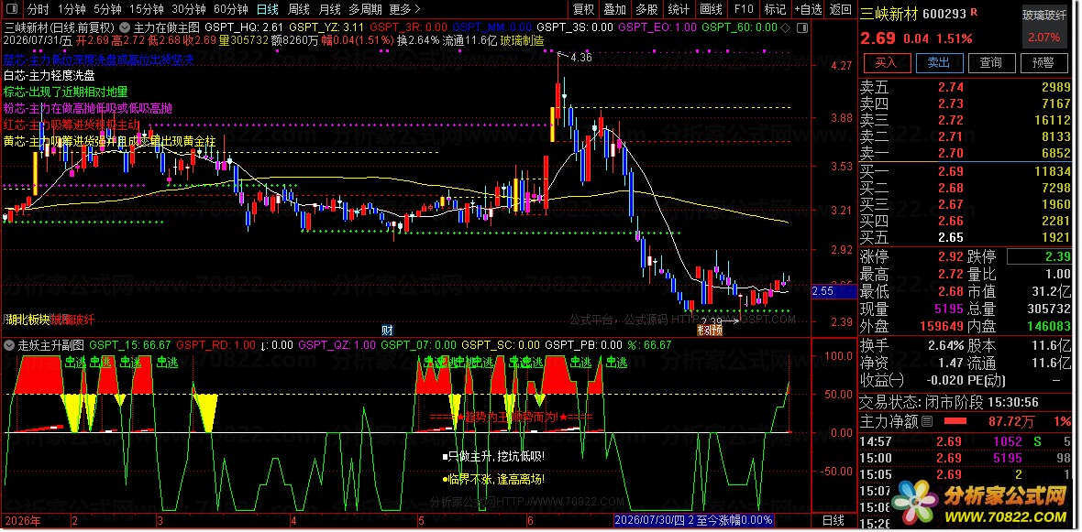Click the blue 2.55 price tag on the axis
The image size is (1082, 532).
coord(835,291)
